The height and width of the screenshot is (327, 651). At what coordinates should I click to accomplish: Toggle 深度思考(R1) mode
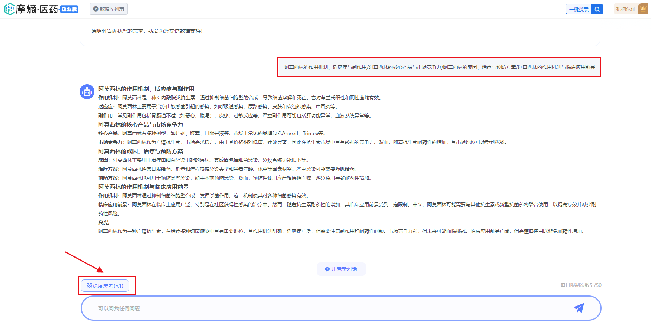[105, 286]
